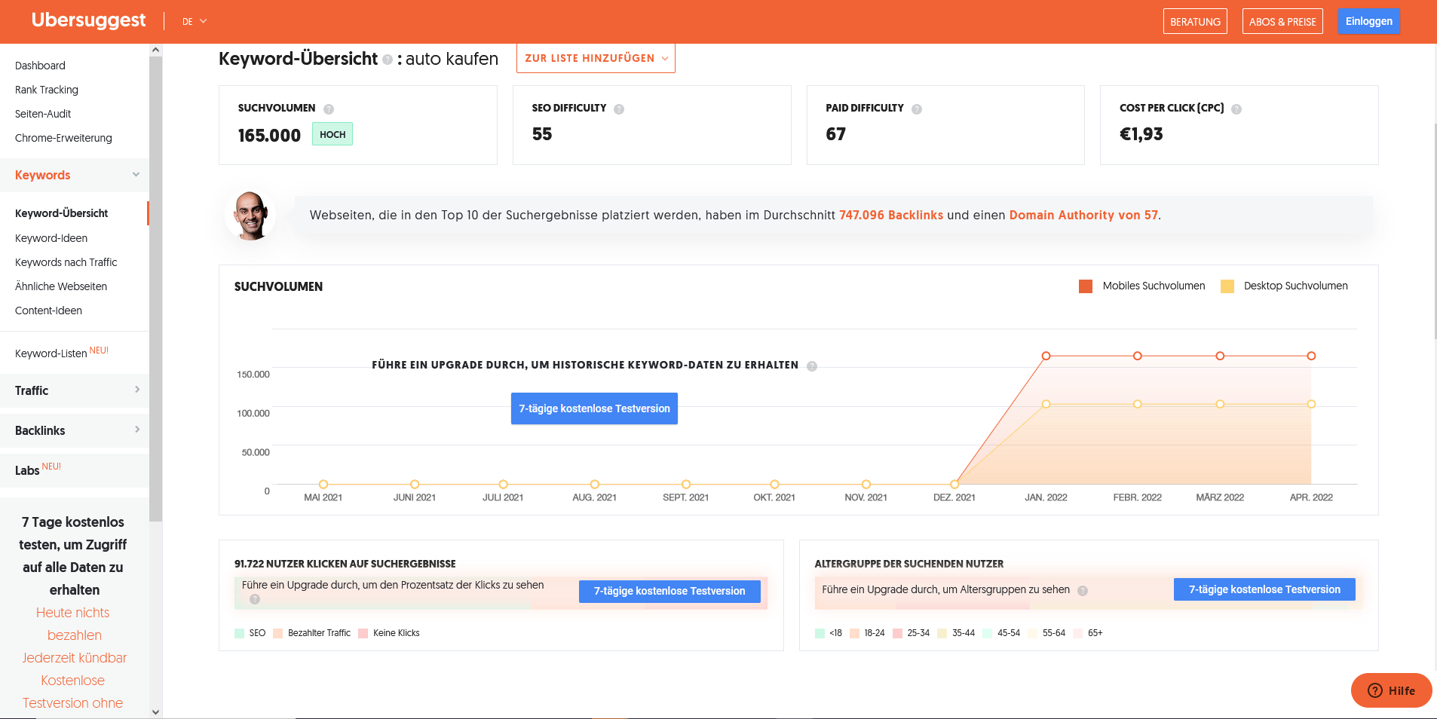This screenshot has height=719, width=1437.
Task: Click the sidebar scrollbar thumb
Action: click(155, 289)
